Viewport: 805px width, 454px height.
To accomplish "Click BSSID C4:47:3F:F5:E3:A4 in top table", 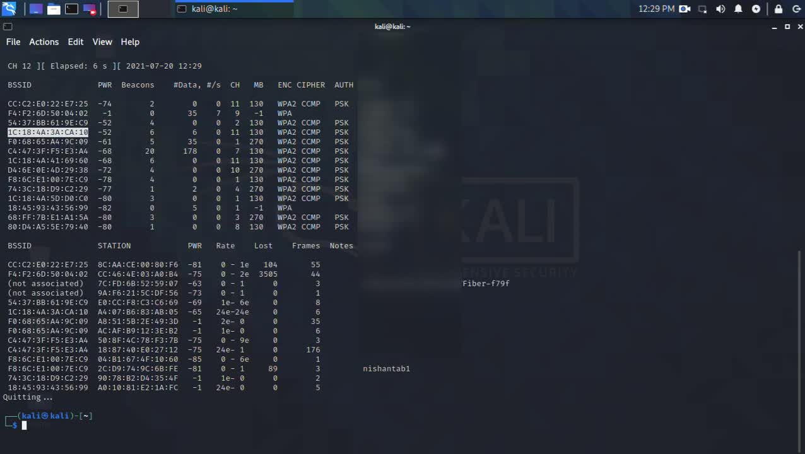I will click(x=48, y=151).
